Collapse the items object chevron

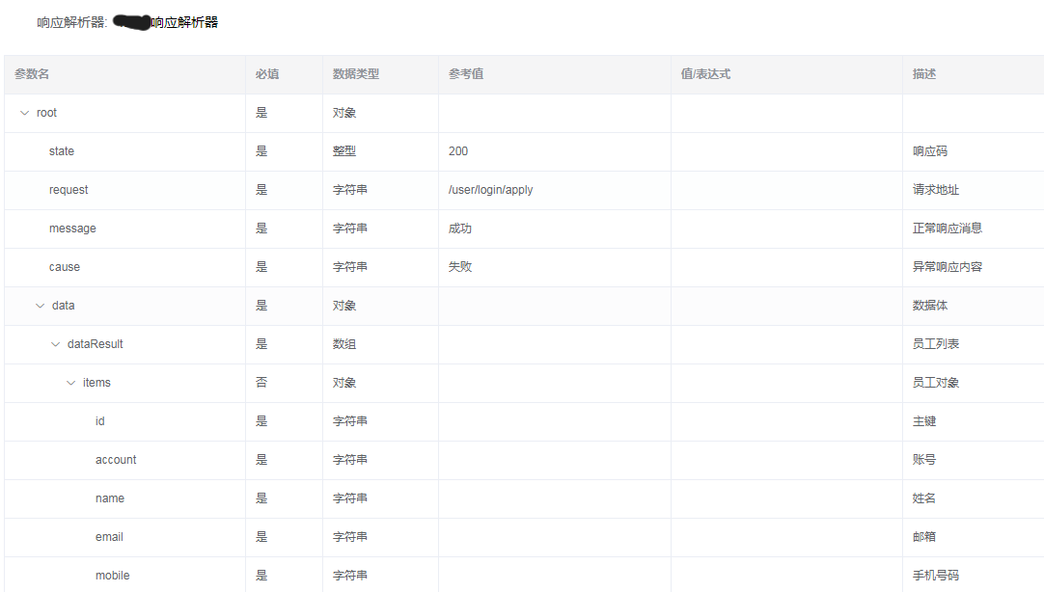(70, 383)
